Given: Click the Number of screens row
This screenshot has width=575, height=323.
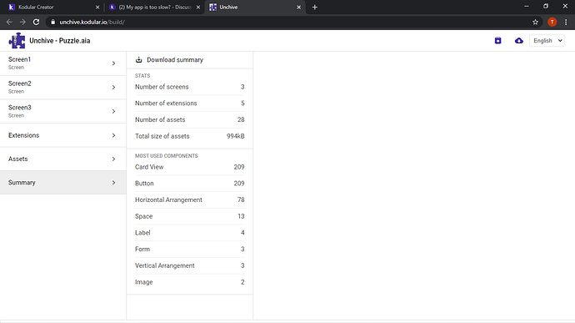Looking at the screenshot, I should pyautogui.click(x=190, y=87).
